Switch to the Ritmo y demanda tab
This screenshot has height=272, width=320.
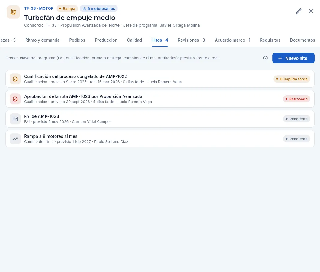(43, 40)
